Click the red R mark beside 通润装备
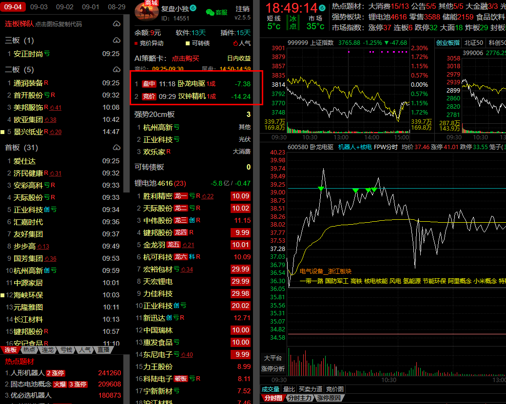Screen dimensions: 506x404 tap(46, 83)
